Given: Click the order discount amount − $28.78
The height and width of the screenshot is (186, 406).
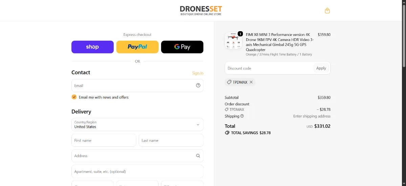Looking at the screenshot, I should 323,109.
